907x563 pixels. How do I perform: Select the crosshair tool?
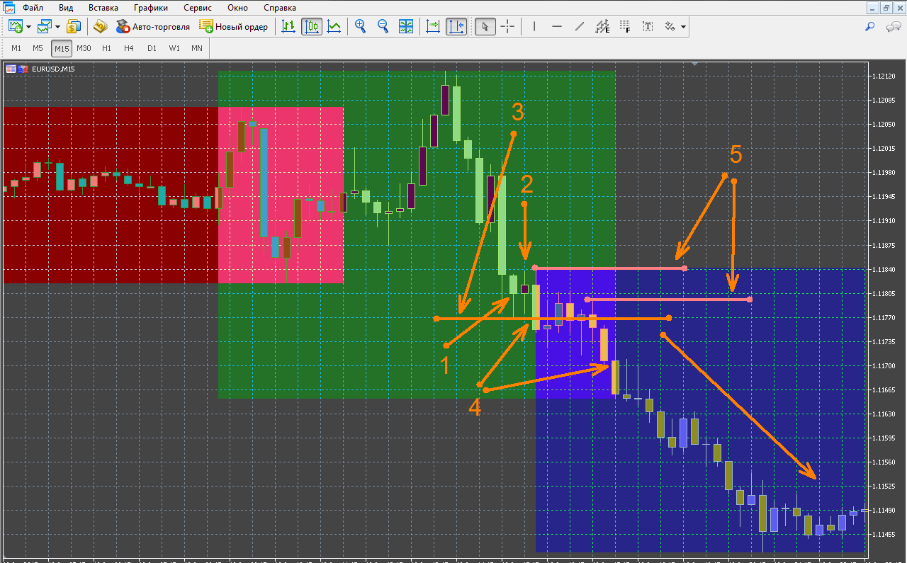[x=508, y=27]
